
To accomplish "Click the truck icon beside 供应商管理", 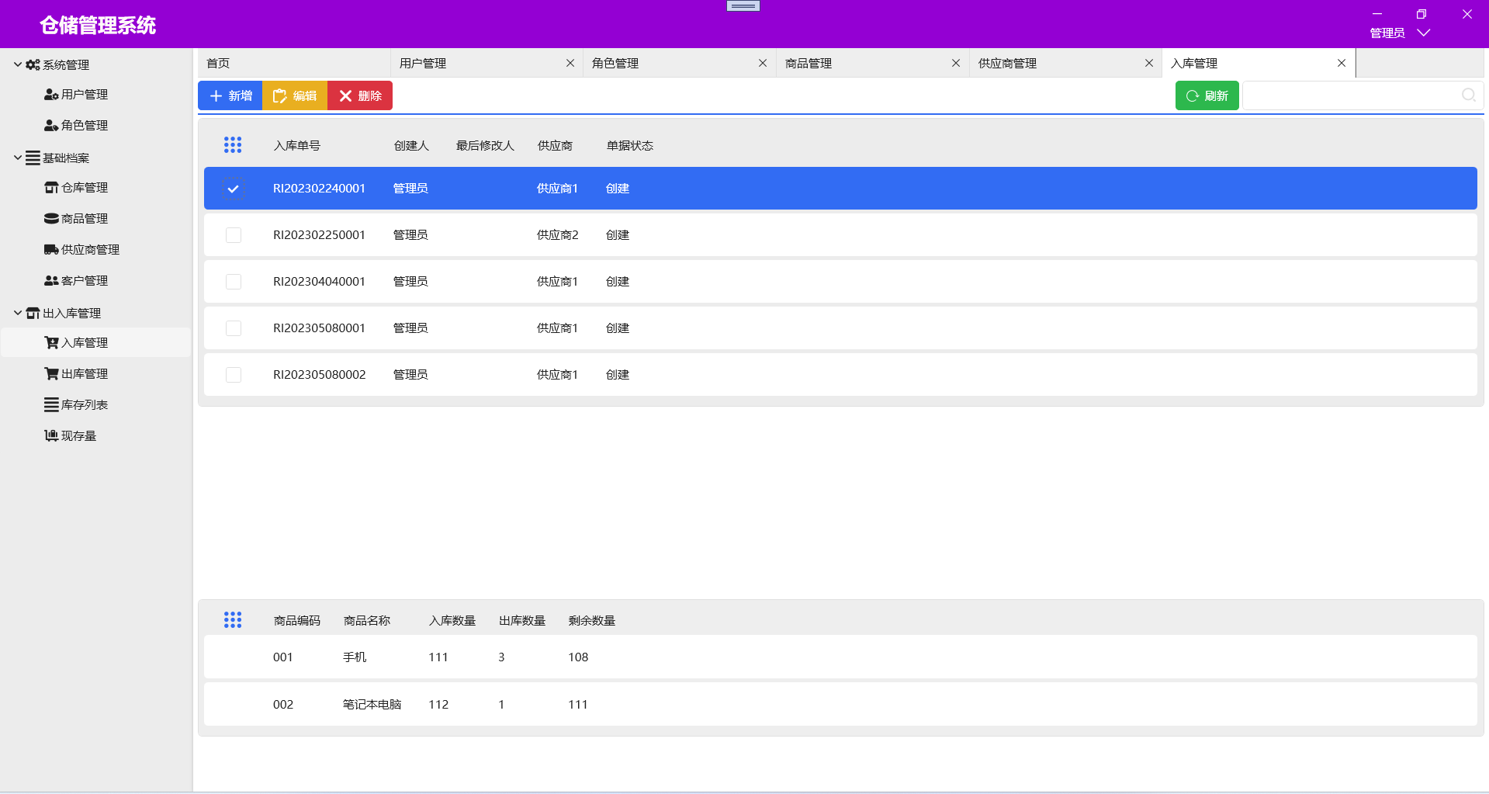I will [x=51, y=250].
